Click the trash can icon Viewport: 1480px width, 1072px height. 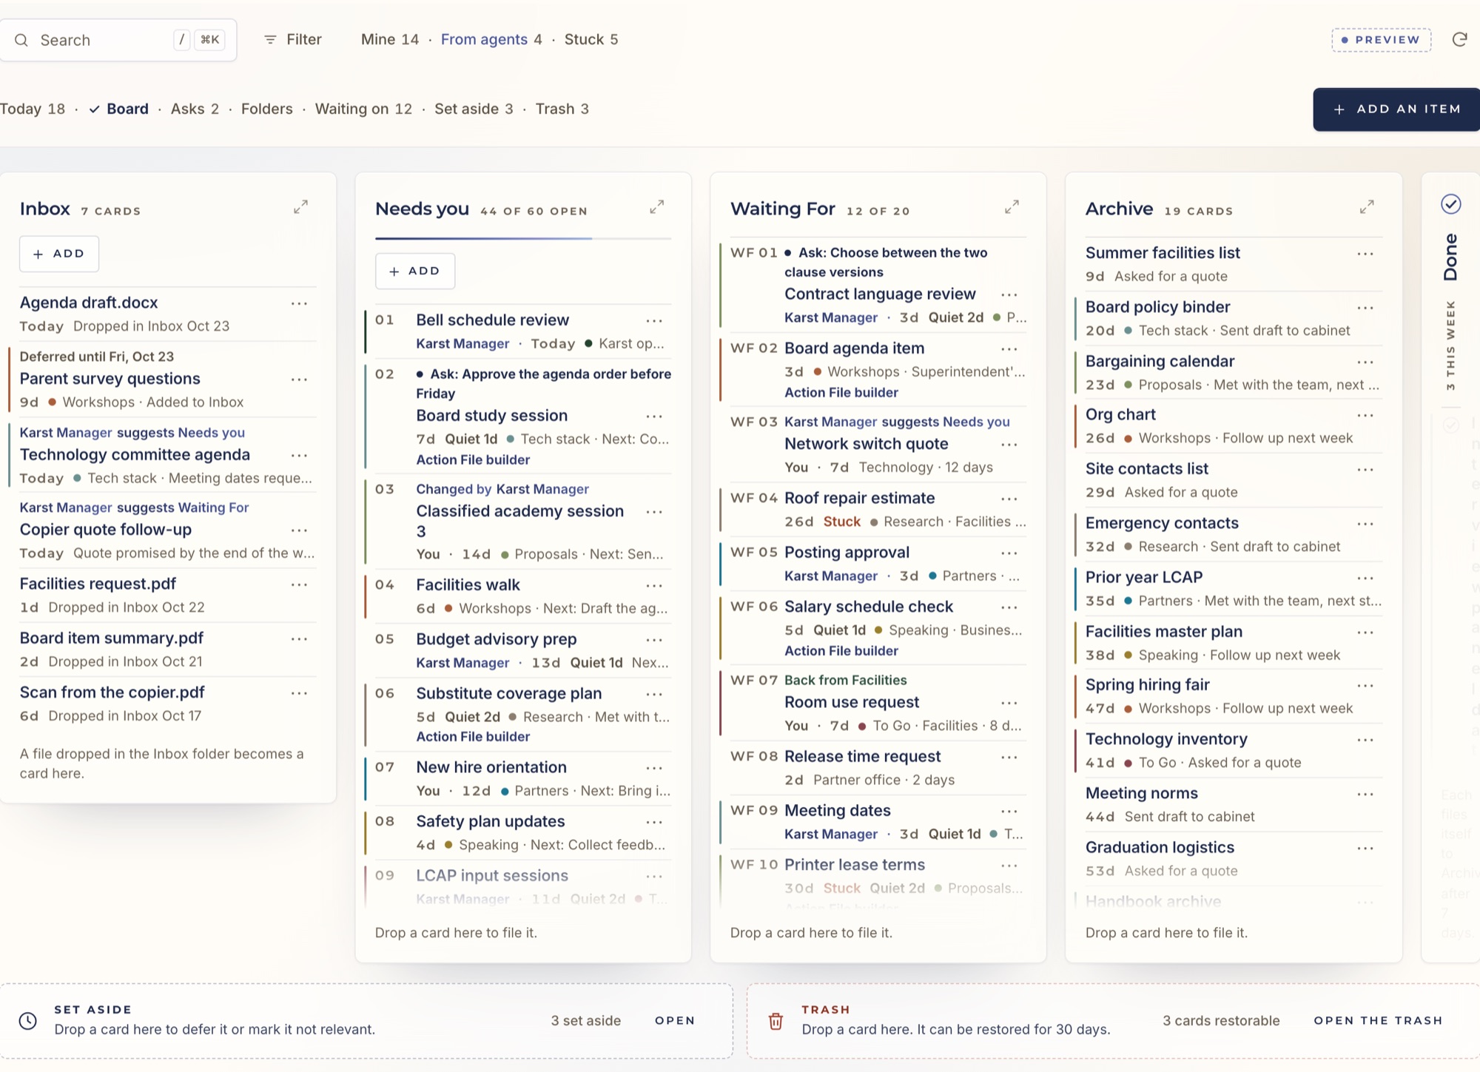(776, 1021)
